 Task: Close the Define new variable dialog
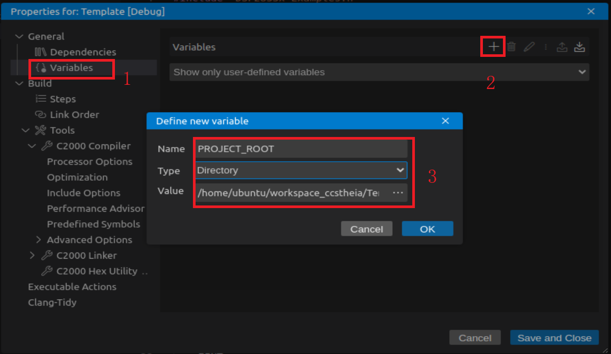(445, 121)
